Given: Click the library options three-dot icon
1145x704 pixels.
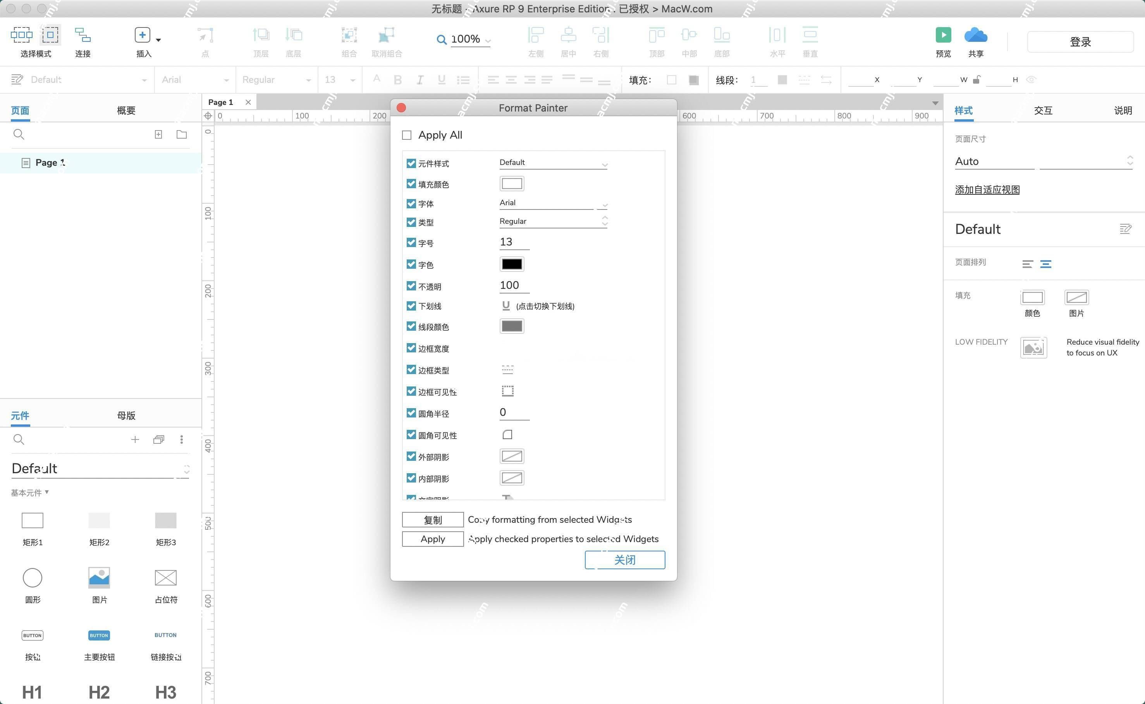Looking at the screenshot, I should [x=182, y=439].
